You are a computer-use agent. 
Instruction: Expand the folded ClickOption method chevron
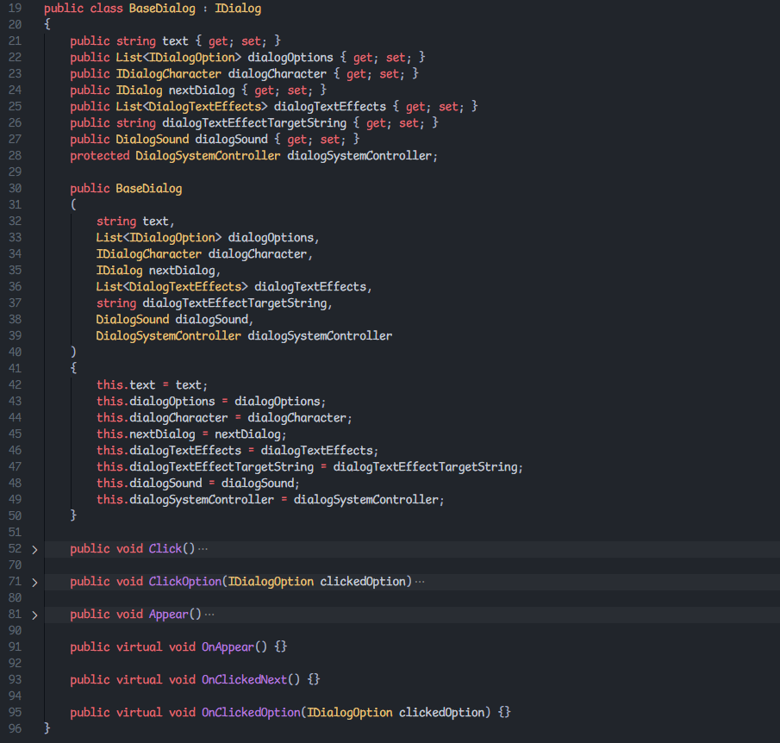click(34, 582)
